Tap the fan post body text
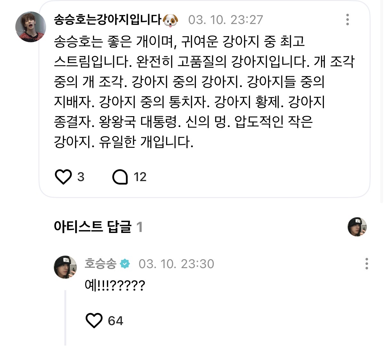 [204, 92]
